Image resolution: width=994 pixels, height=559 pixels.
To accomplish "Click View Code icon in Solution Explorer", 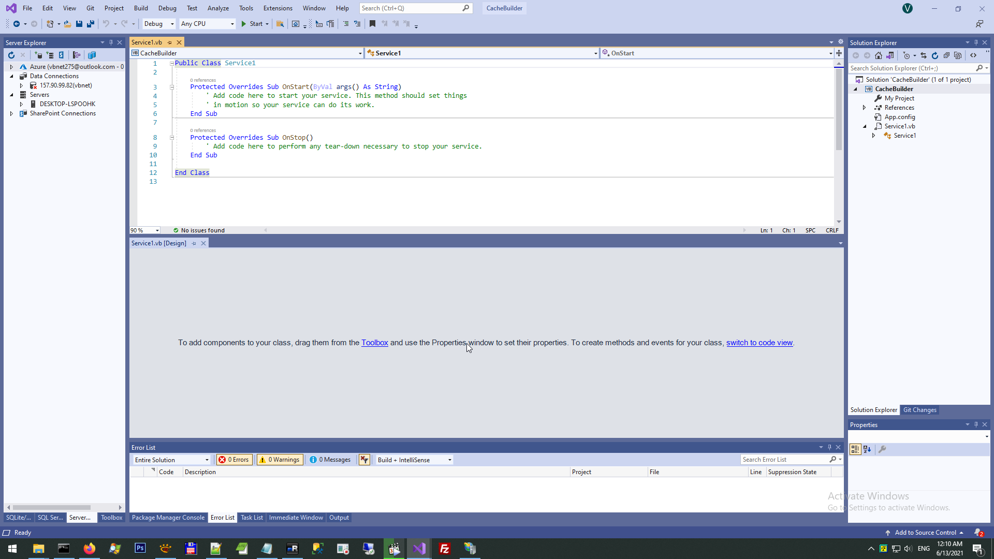I will pos(973,55).
